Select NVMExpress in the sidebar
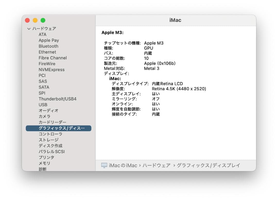278x200 pixels. pos(52,70)
